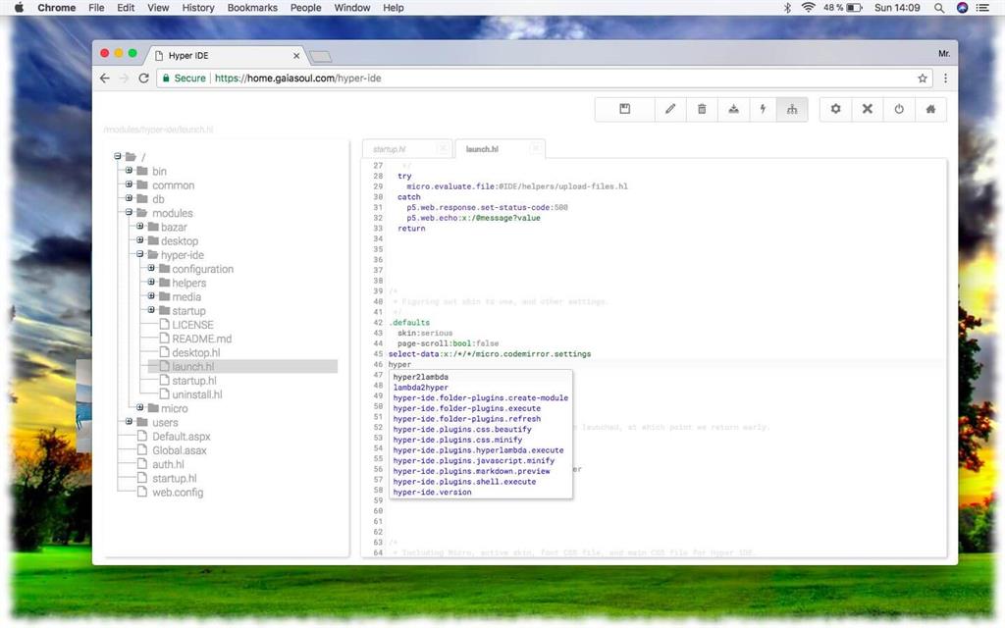Image resolution: width=1005 pixels, height=628 pixels.
Task: Bookmark the page using the star icon
Action: [x=923, y=78]
